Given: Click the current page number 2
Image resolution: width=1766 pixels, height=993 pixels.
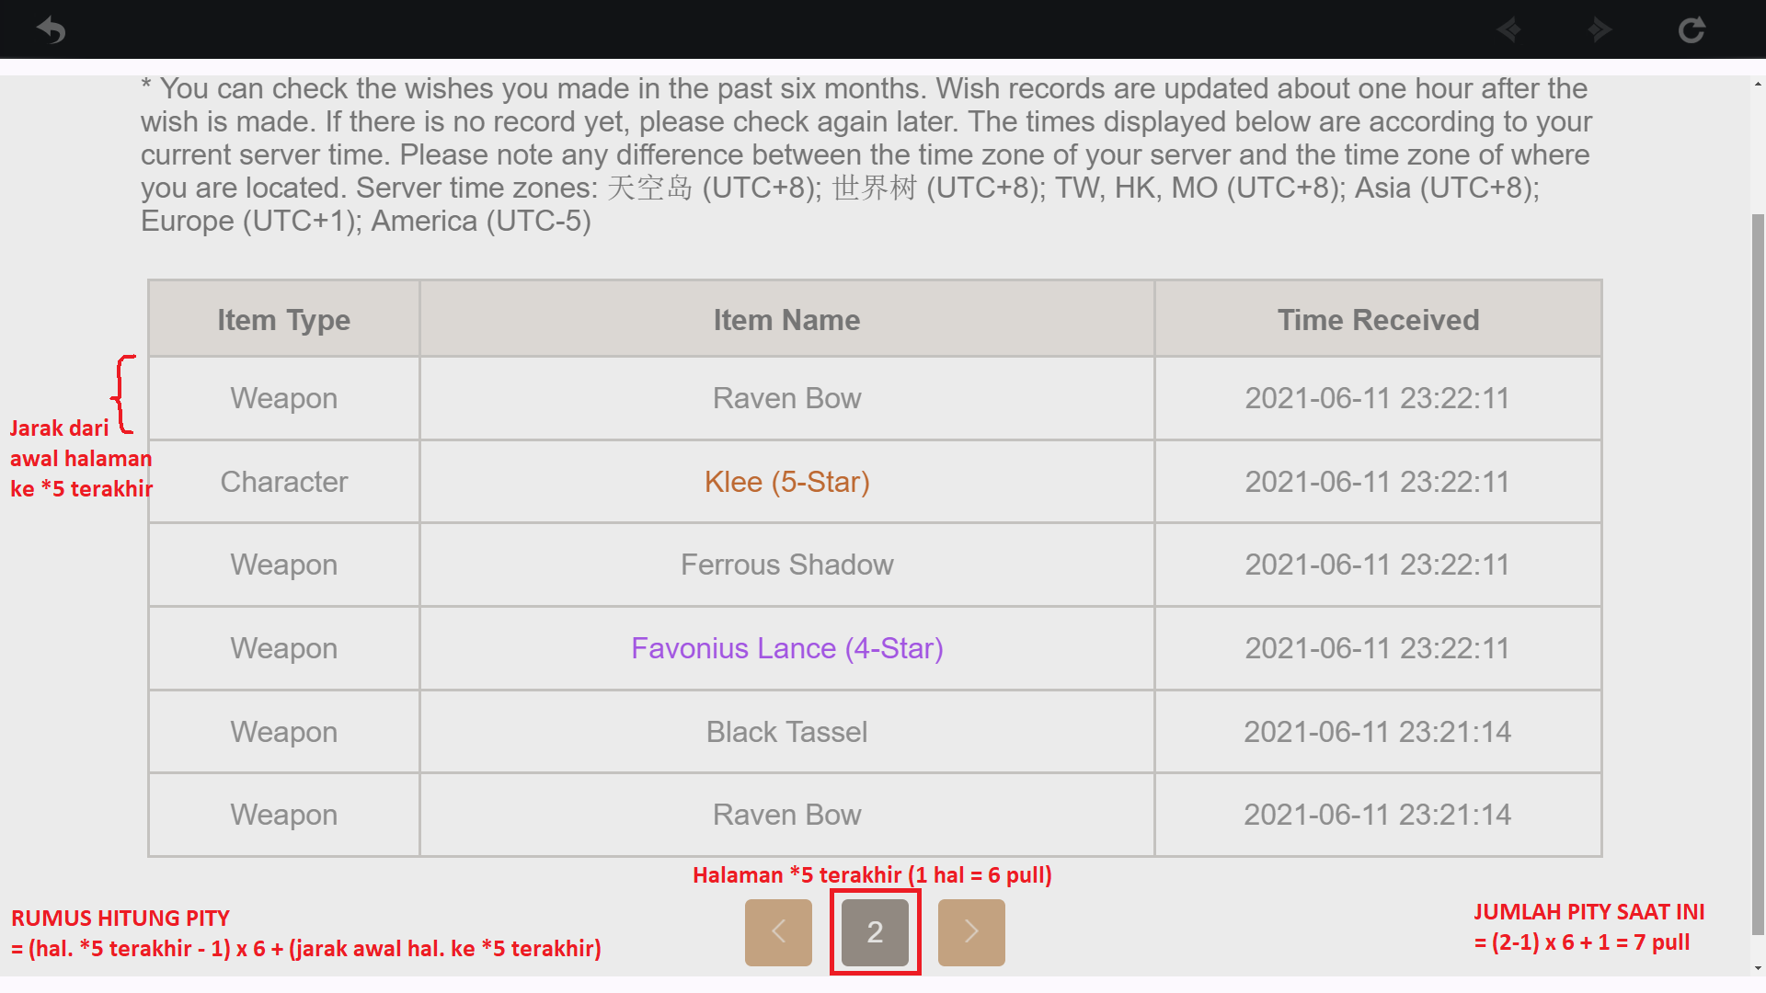Looking at the screenshot, I should [x=875, y=932].
